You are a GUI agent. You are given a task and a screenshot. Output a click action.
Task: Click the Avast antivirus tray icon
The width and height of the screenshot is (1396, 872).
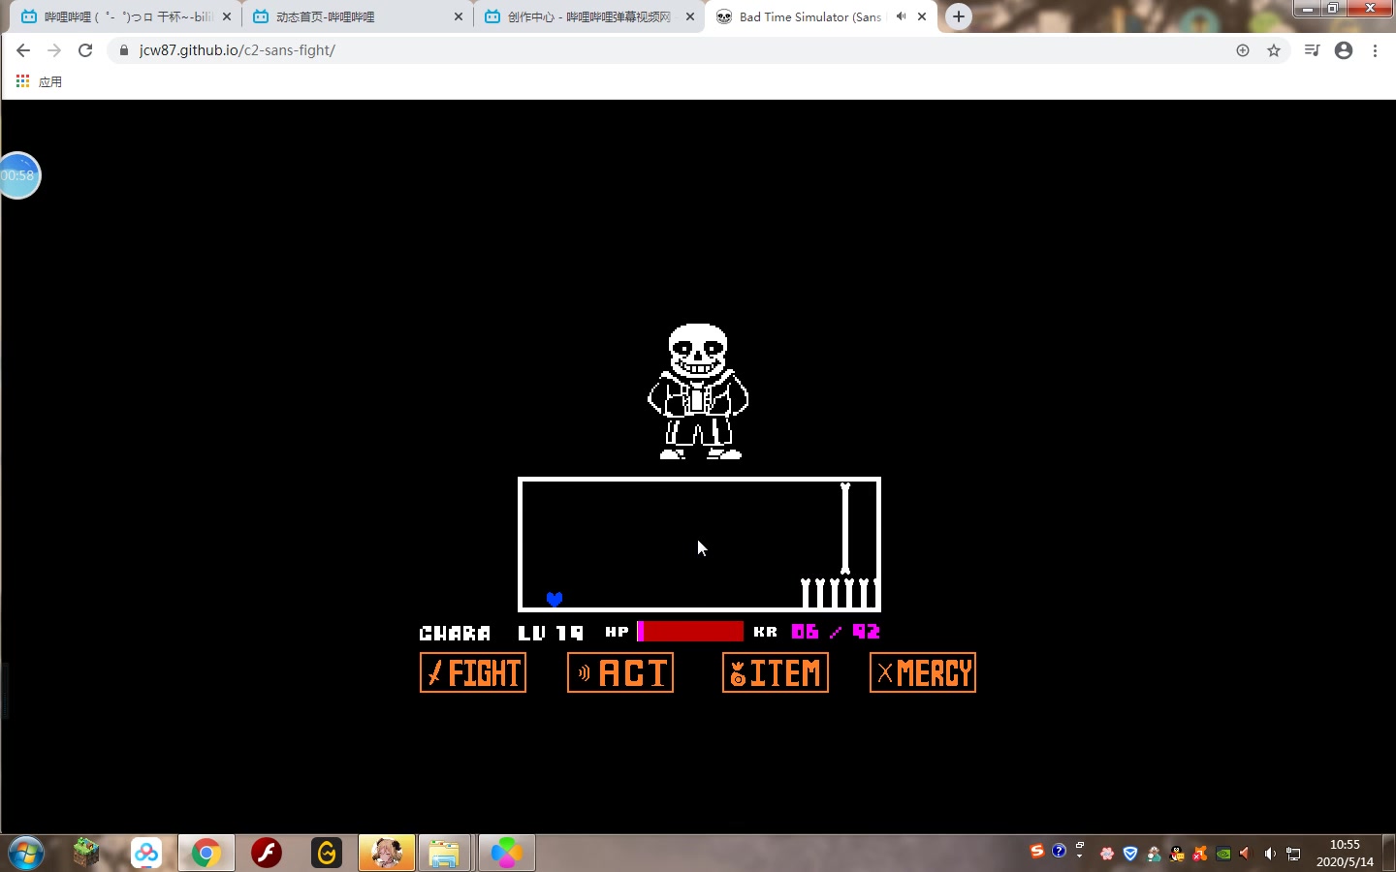(x=1199, y=855)
